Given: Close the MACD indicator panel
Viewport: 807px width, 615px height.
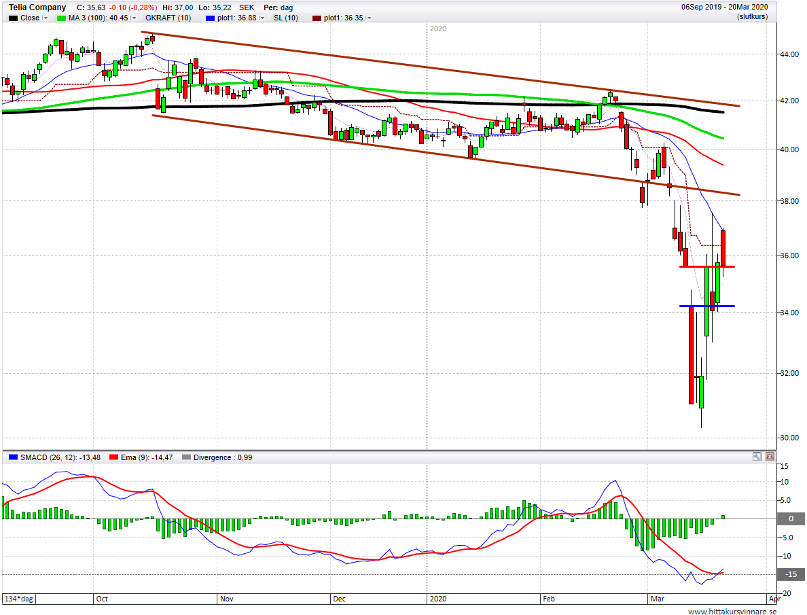Looking at the screenshot, I should 770,457.
